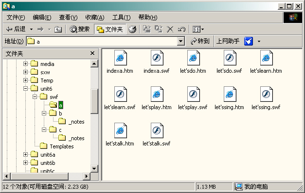The image size is (305, 193).
Task: Click the Undo toolbar icon
Action: (x=181, y=29)
